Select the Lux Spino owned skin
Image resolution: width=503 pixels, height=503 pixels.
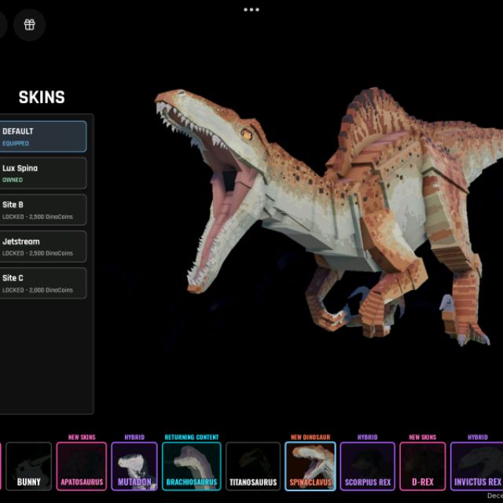[x=43, y=173]
